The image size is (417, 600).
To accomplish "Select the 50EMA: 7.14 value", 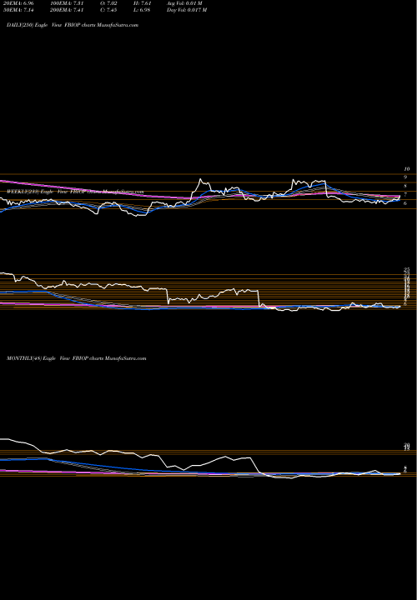I will tap(17, 10).
